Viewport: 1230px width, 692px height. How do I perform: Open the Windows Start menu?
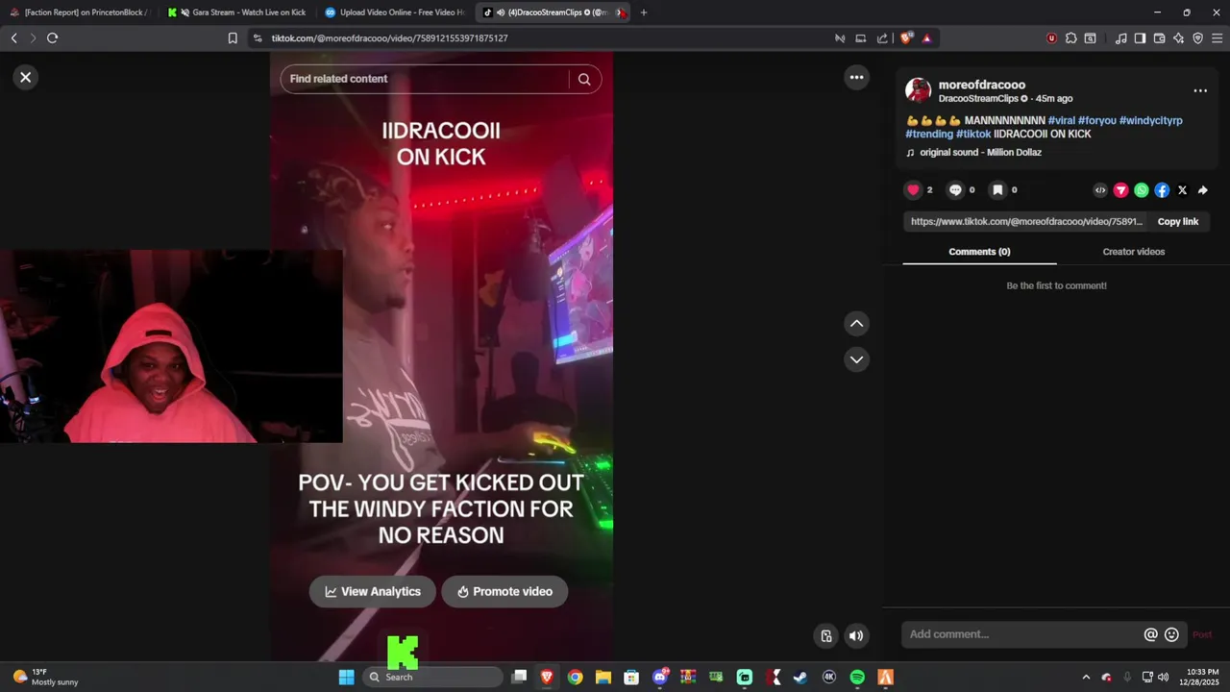[x=346, y=677]
